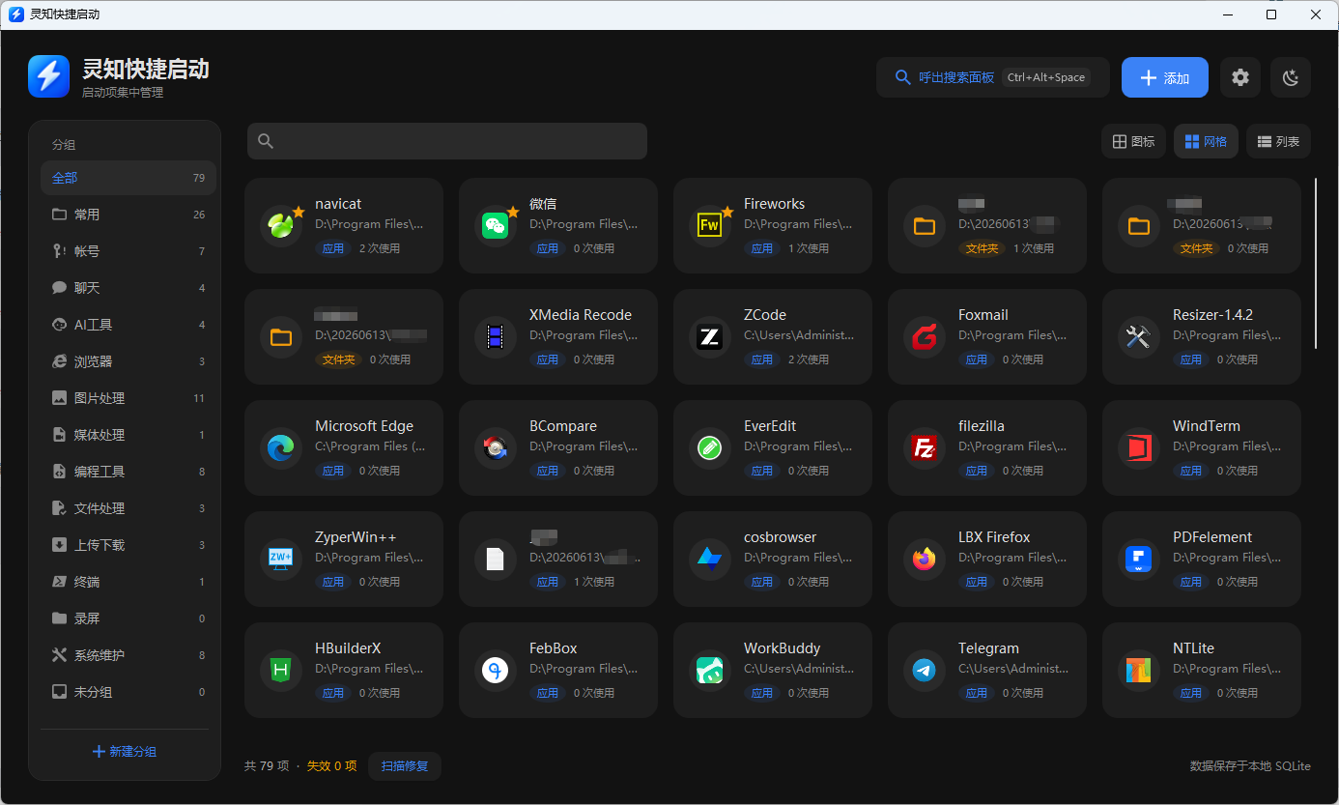
Task: Open the 上传下载 group
Action: (x=128, y=545)
